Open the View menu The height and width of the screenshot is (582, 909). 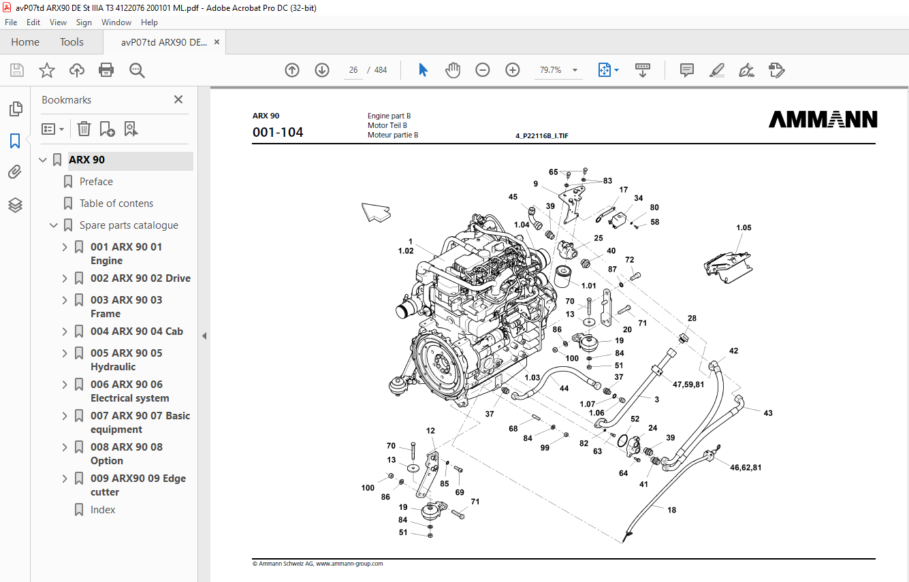58,22
